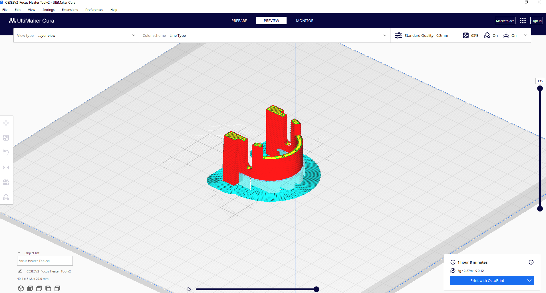
Task: Click the simulation path slider handle
Action: pyautogui.click(x=316, y=289)
